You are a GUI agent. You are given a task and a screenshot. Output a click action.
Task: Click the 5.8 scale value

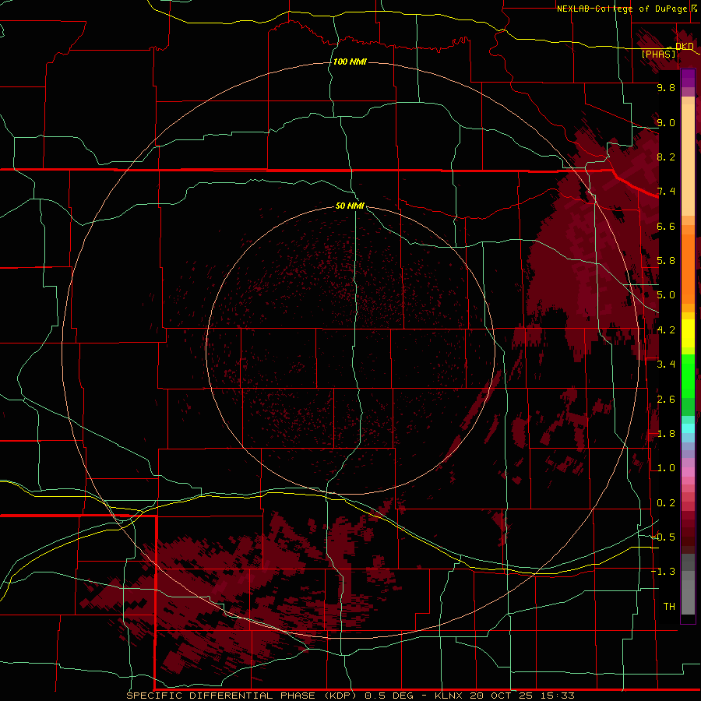[666, 261]
